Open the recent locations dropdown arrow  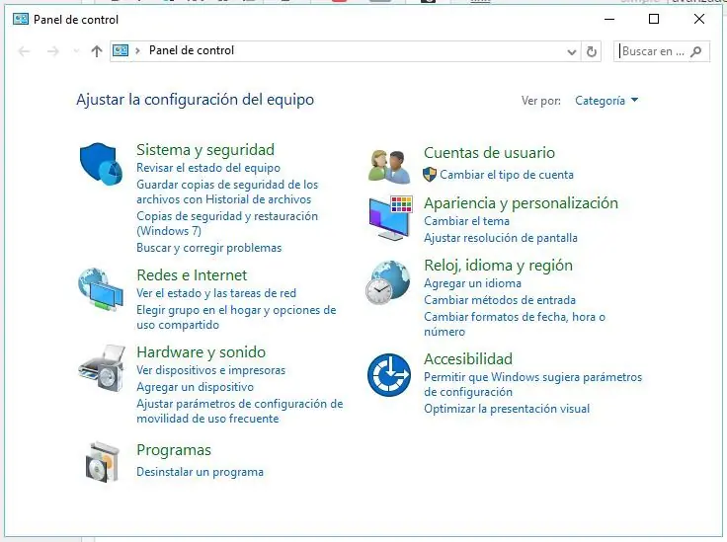tap(76, 51)
